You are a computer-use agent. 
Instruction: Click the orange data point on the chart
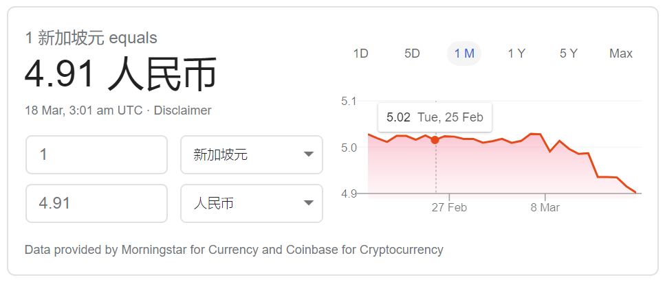click(x=435, y=140)
